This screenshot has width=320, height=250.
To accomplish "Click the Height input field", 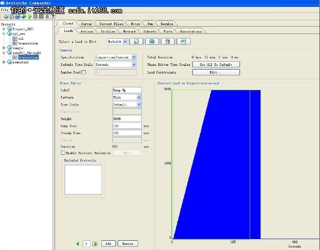I will coord(127,119).
